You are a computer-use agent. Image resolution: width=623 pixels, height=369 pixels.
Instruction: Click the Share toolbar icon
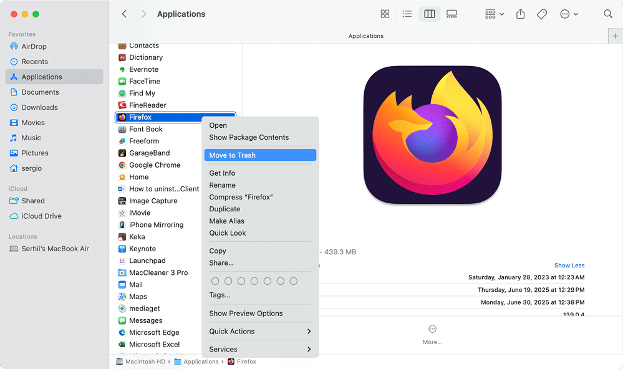click(521, 14)
